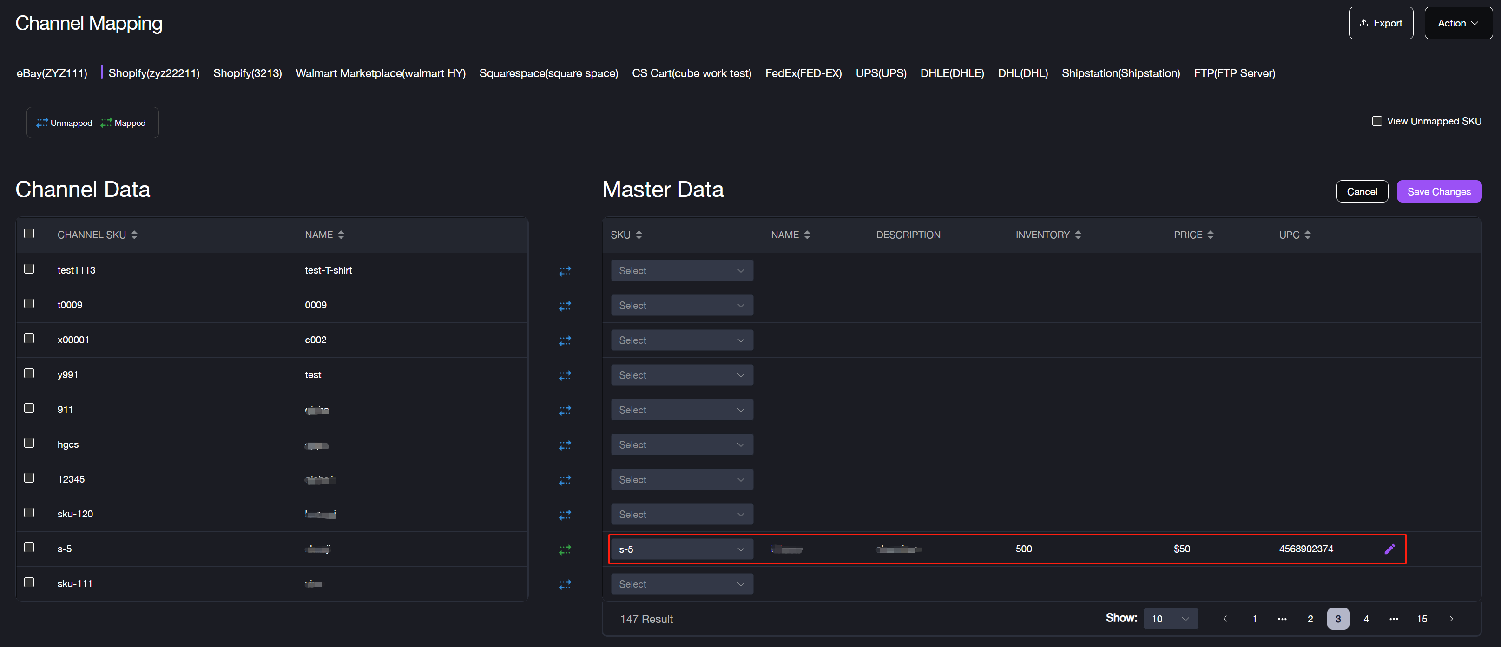Click next page arrow in pagination
Image resolution: width=1501 pixels, height=647 pixels.
[1450, 619]
